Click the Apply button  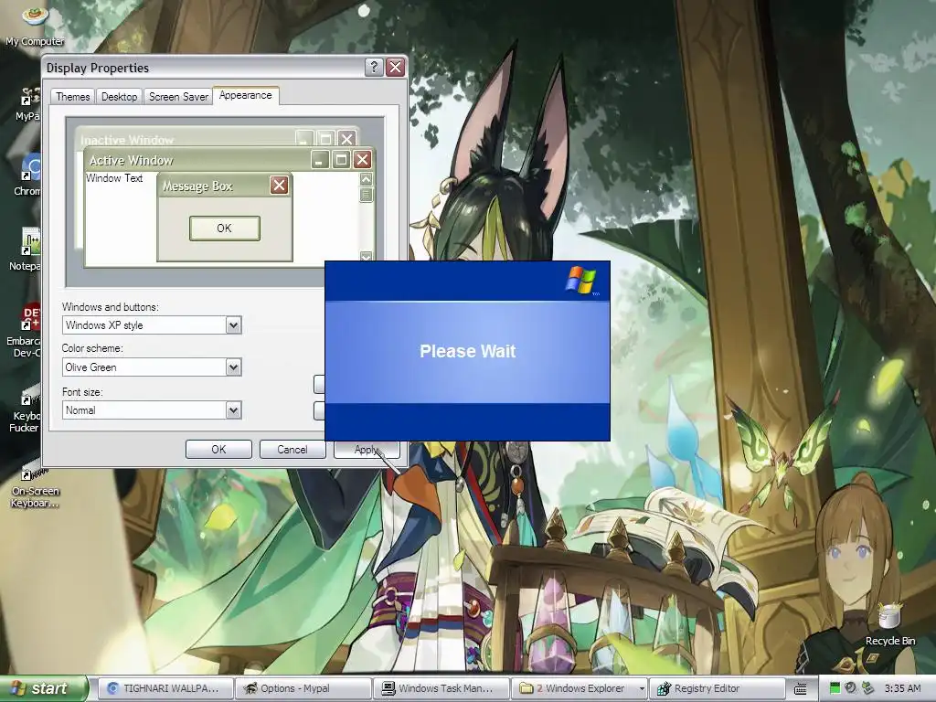click(367, 450)
